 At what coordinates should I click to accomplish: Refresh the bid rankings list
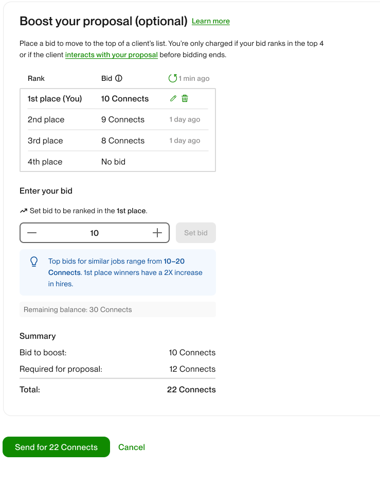172,78
